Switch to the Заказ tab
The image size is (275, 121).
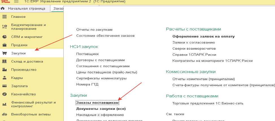(x=57, y=8)
